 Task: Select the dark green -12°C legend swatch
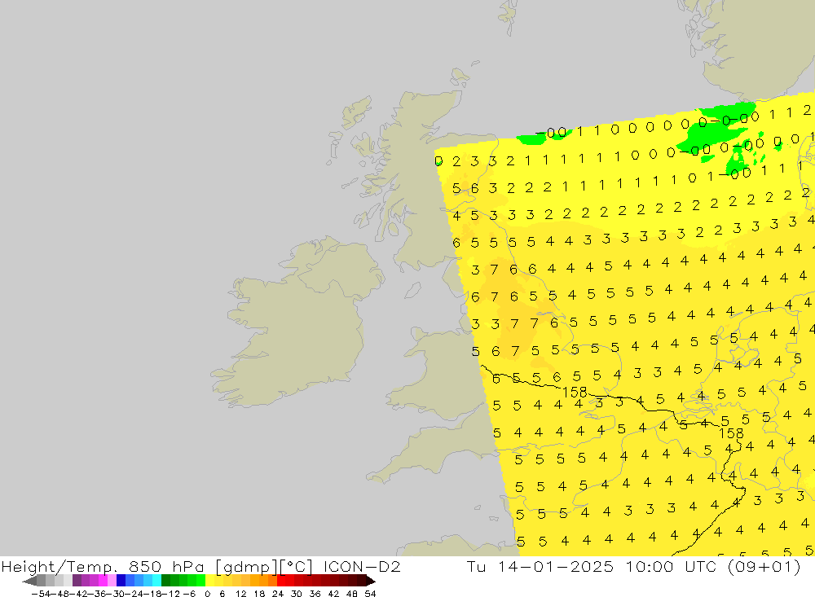tap(165, 581)
